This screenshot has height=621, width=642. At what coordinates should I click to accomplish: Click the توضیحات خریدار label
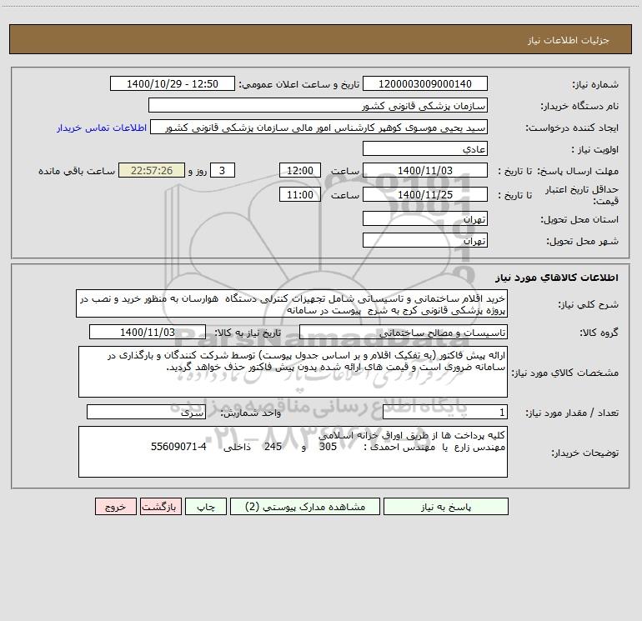[x=584, y=453]
